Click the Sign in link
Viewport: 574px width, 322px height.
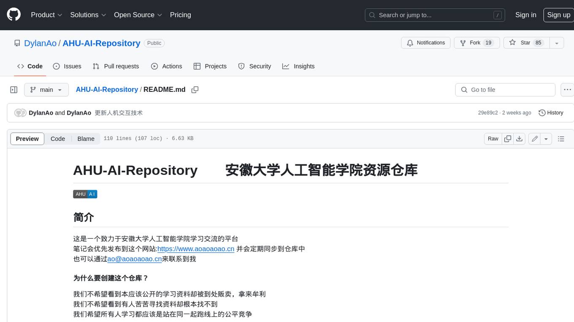pos(525,15)
